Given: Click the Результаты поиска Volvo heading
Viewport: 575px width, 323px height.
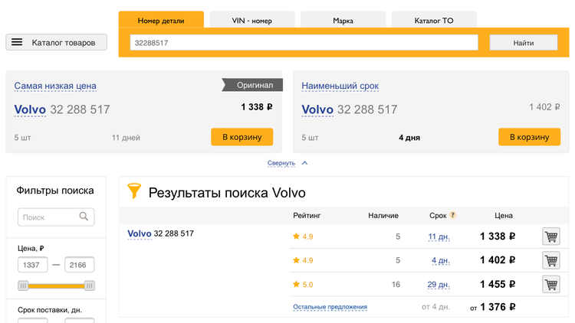Looking at the screenshot, I should [x=227, y=193].
